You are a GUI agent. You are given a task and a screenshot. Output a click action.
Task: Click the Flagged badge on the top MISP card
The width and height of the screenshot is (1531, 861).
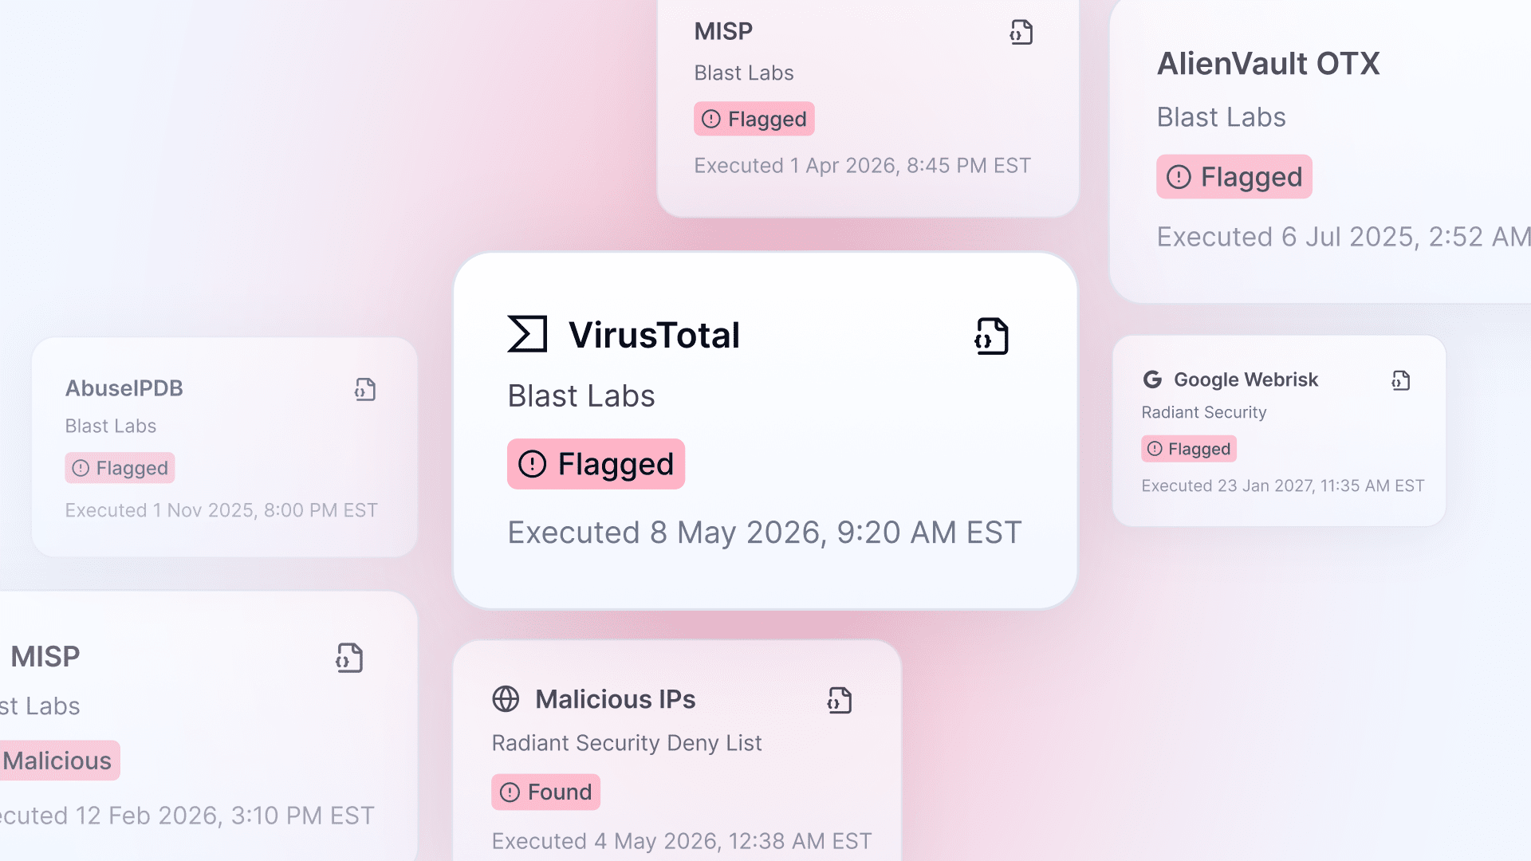click(754, 119)
